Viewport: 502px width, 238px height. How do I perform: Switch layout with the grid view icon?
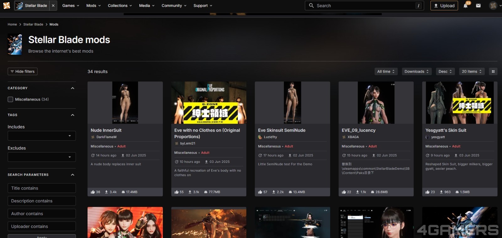coord(493,71)
